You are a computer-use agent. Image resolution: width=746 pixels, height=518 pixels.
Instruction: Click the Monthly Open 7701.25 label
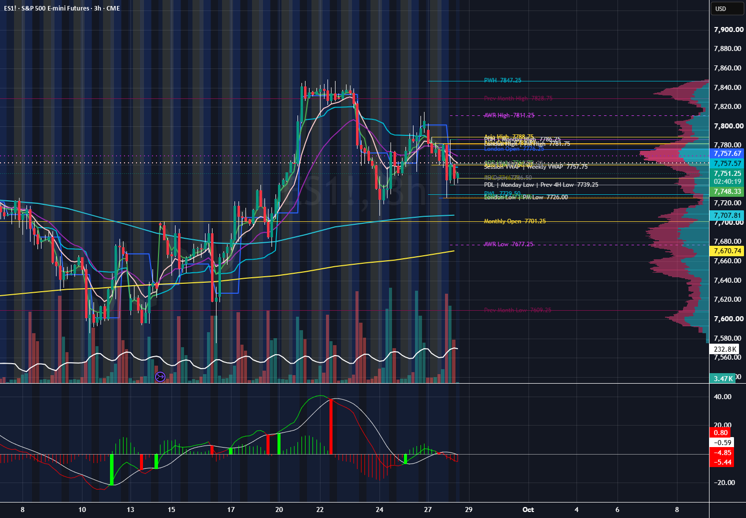click(x=514, y=221)
